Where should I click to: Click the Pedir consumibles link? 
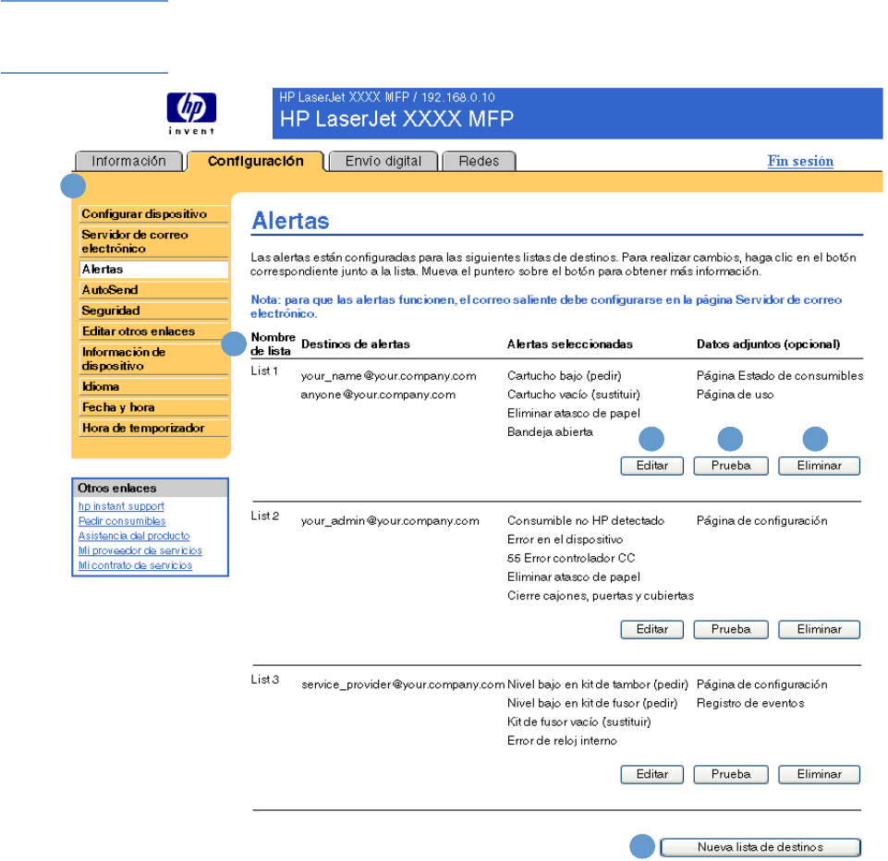[122, 521]
